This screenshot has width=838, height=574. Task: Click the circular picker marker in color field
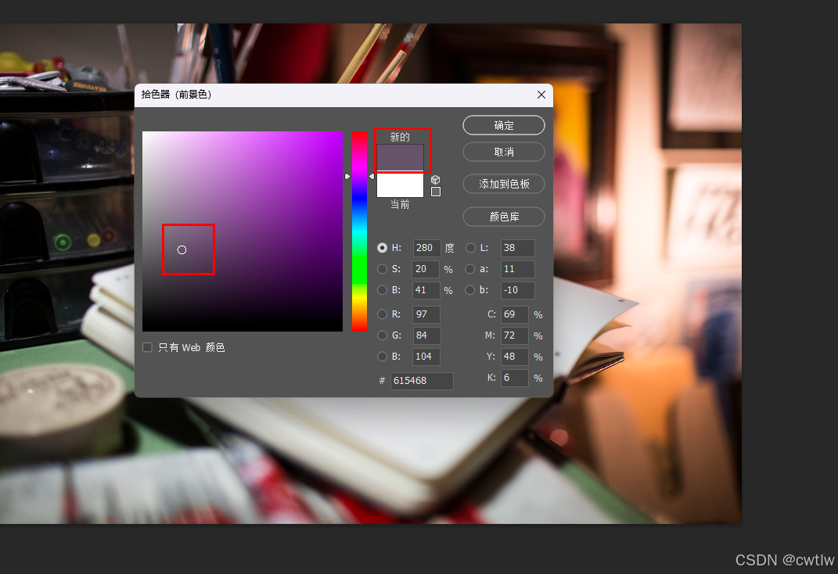[x=182, y=250]
